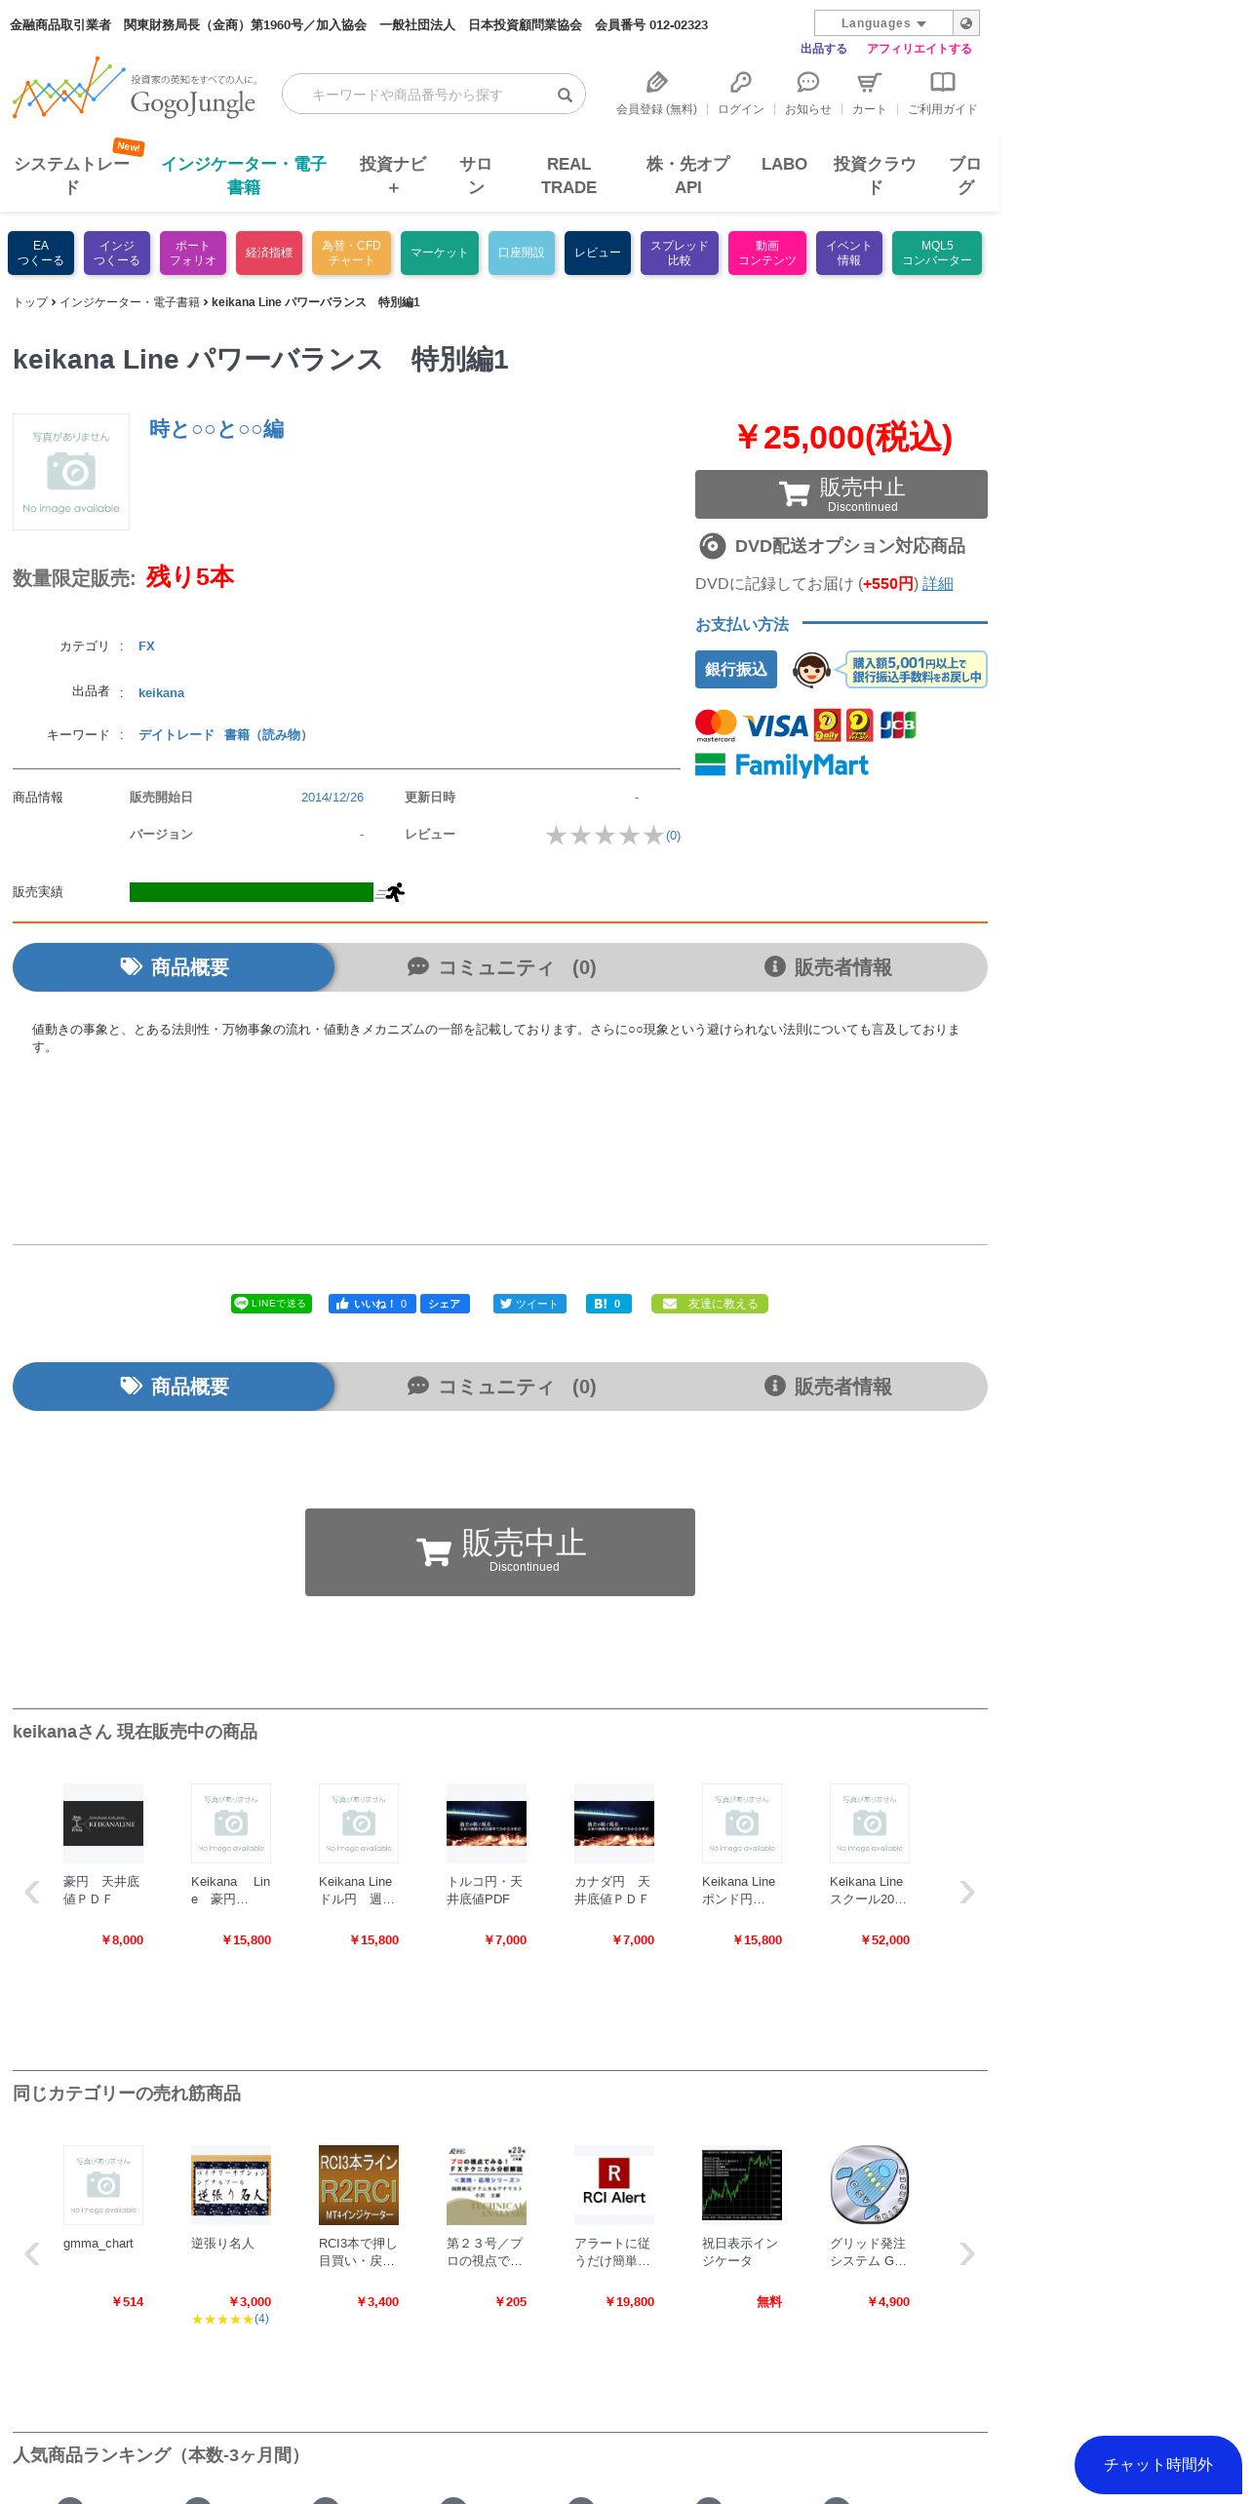Open member registration pencil icon
This screenshot has height=2504, width=1252.
coord(657,82)
